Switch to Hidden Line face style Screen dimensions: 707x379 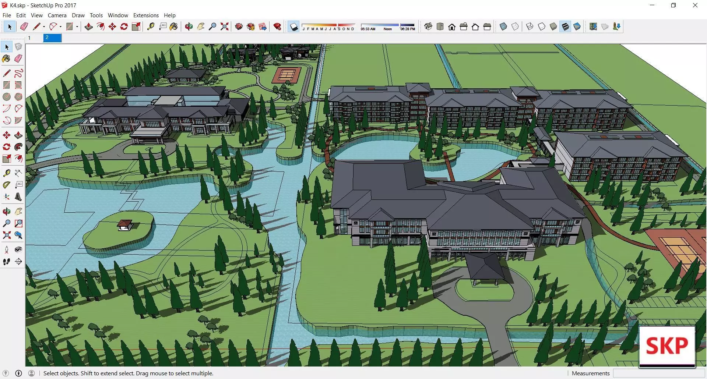pyautogui.click(x=542, y=26)
